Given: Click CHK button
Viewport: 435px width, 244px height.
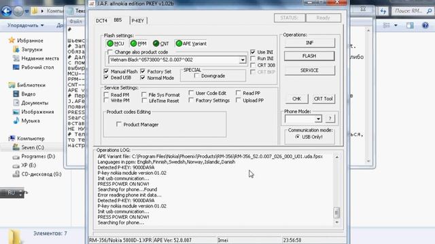Looking at the screenshot, I should [x=296, y=99].
